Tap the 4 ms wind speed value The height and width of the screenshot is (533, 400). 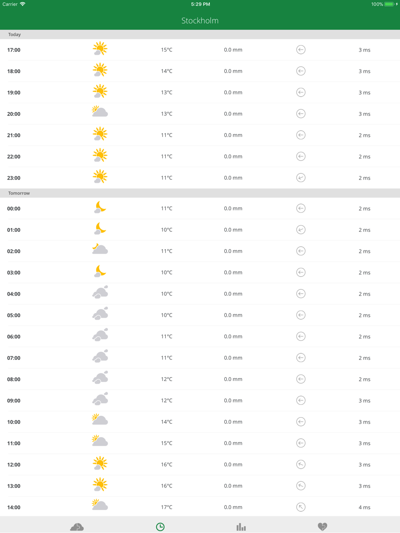click(364, 507)
